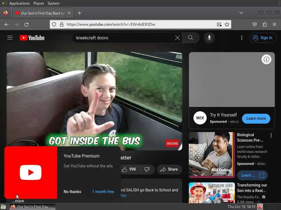Toggle picture-in-picture icon in address bar
The image size is (281, 210).
pos(219,24)
